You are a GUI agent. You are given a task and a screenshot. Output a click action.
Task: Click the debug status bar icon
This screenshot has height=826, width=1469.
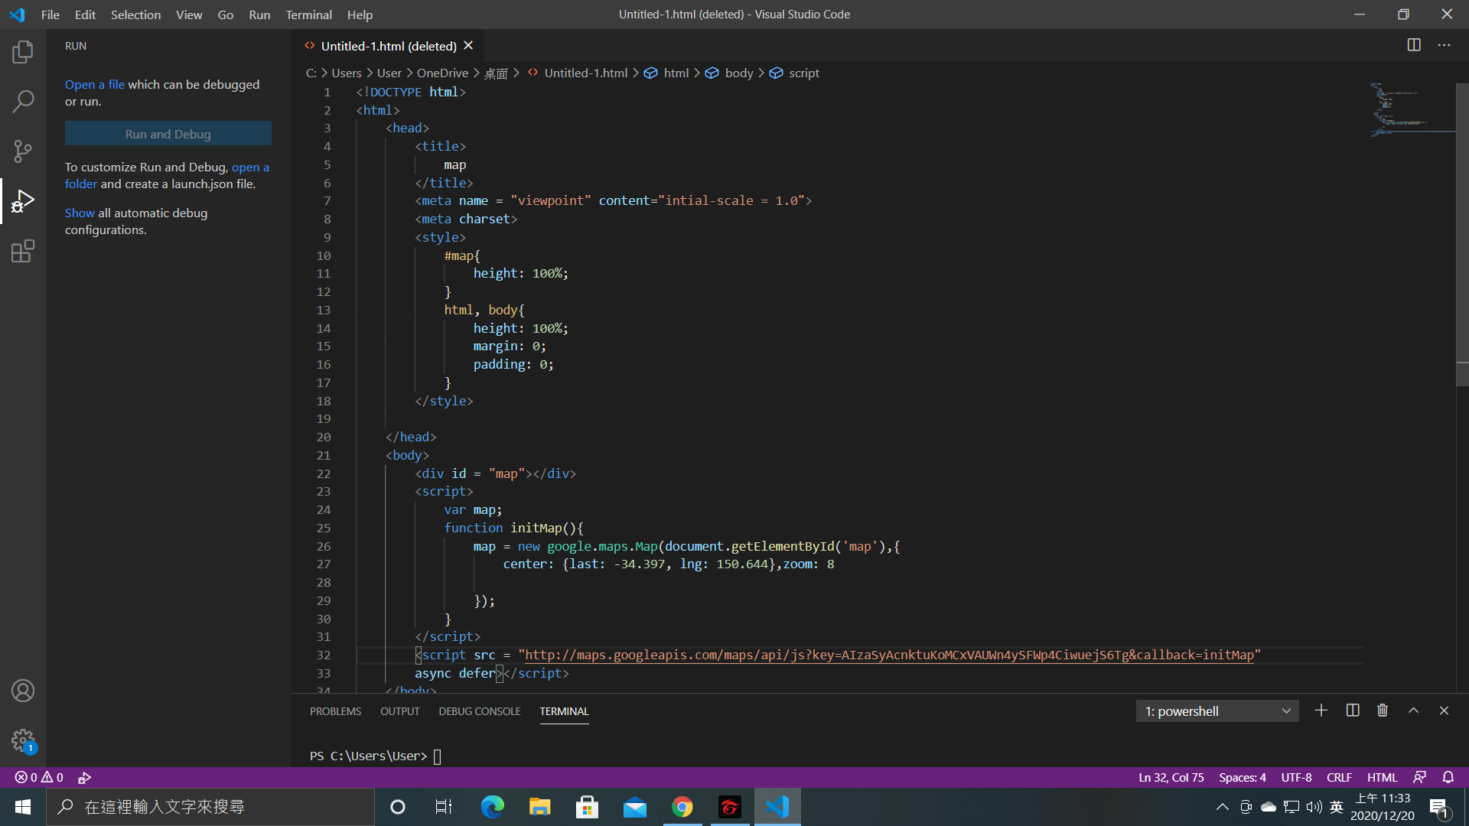[84, 777]
